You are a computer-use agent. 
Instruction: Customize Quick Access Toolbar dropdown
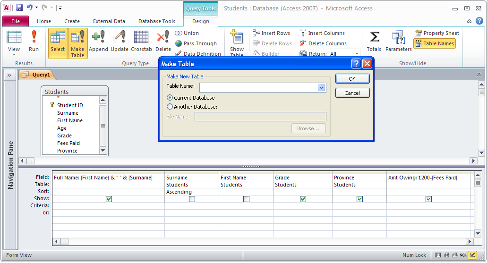pos(60,8)
